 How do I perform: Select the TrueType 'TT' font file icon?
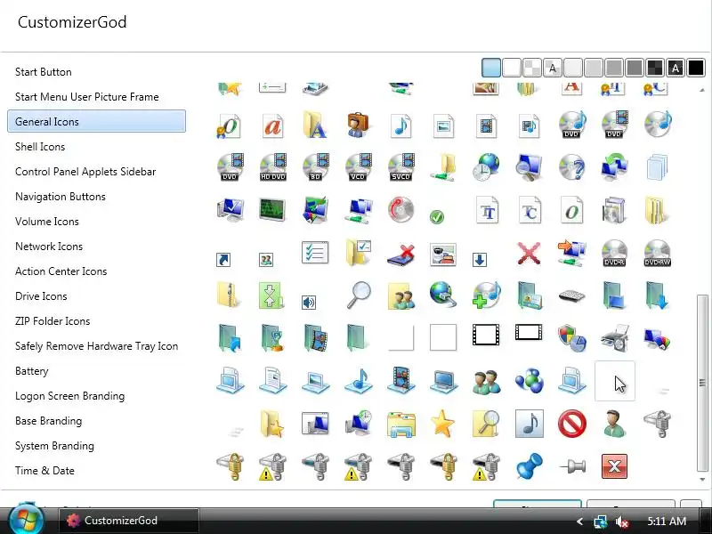(488, 211)
